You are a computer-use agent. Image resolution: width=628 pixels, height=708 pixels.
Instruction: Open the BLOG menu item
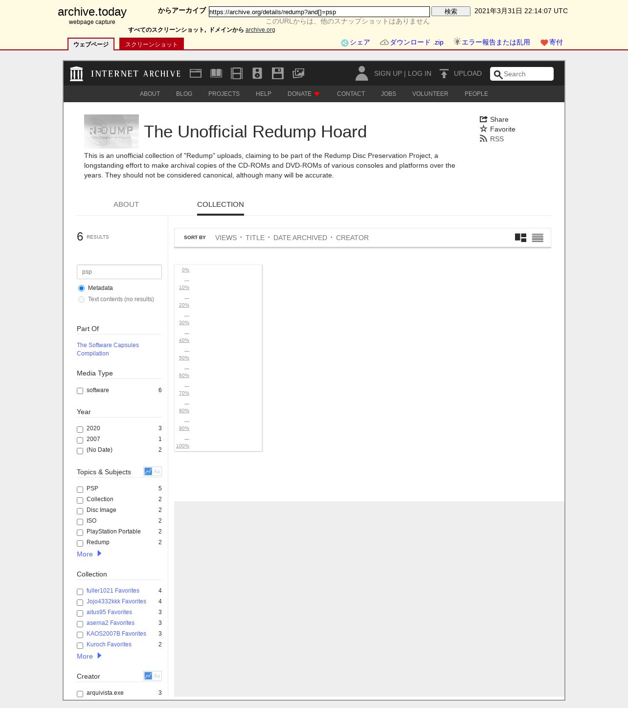184,94
